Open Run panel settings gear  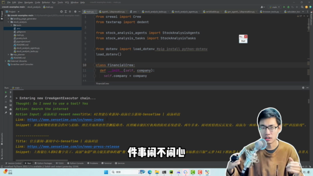click(x=303, y=88)
